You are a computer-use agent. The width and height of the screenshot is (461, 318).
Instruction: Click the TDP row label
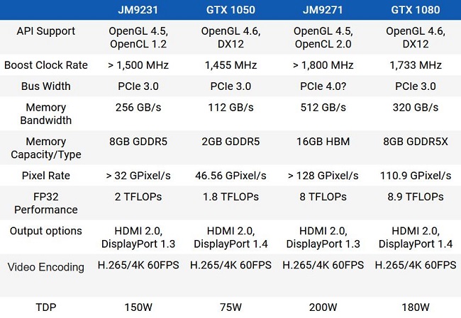click(46, 308)
